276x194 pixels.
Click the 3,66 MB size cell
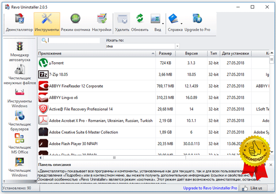(x=166, y=75)
